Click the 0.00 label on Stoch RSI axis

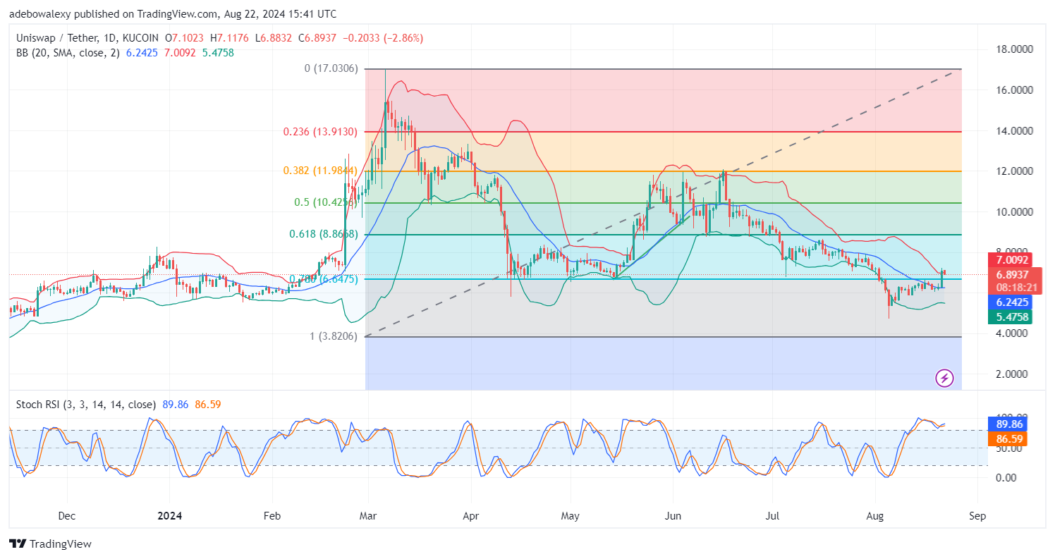tap(1006, 477)
